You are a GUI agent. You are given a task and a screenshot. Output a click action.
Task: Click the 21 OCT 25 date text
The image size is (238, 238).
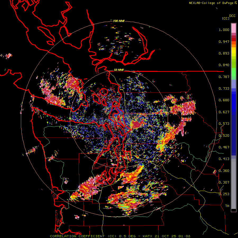[x=165, y=236]
